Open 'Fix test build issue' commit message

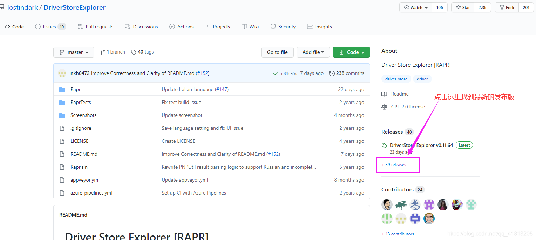coord(181,102)
